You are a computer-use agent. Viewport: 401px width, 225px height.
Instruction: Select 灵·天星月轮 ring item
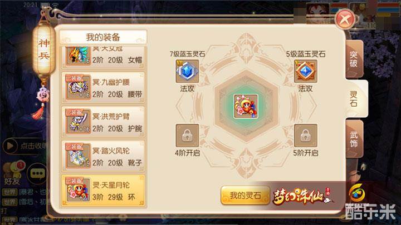click(103, 191)
